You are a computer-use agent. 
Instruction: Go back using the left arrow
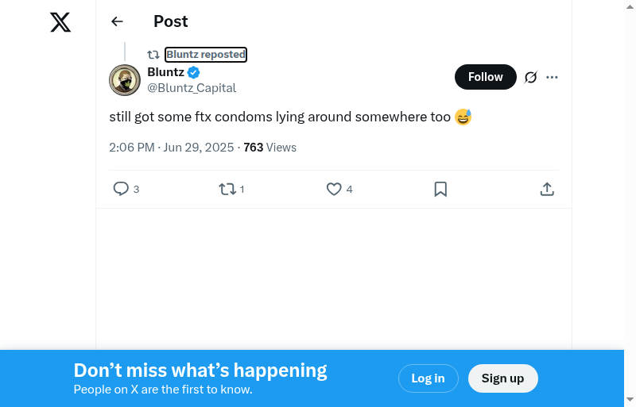click(x=118, y=21)
